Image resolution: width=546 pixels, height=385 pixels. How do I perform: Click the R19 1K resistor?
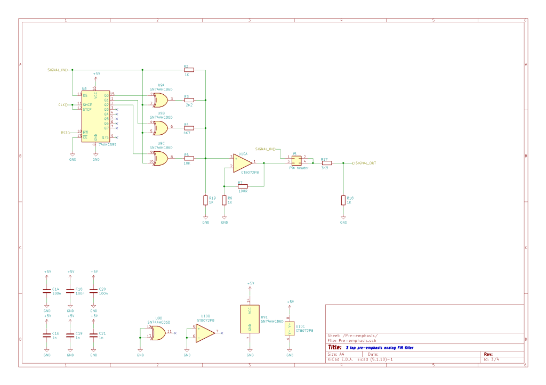pyautogui.click(x=205, y=200)
